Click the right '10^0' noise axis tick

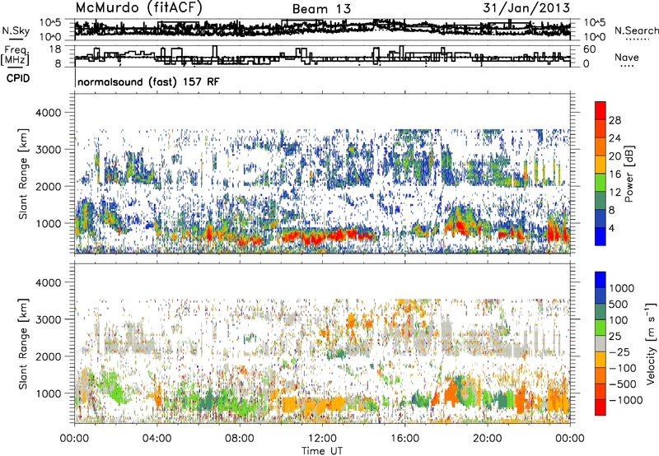tap(595, 37)
